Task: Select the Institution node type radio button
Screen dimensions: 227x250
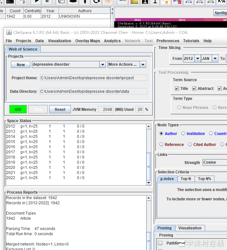Action: click(x=183, y=134)
